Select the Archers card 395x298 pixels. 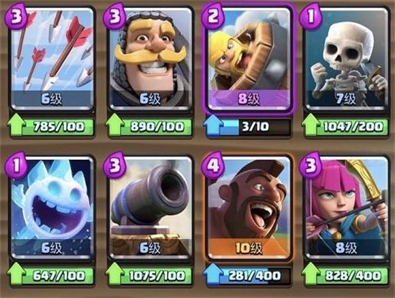point(347,208)
